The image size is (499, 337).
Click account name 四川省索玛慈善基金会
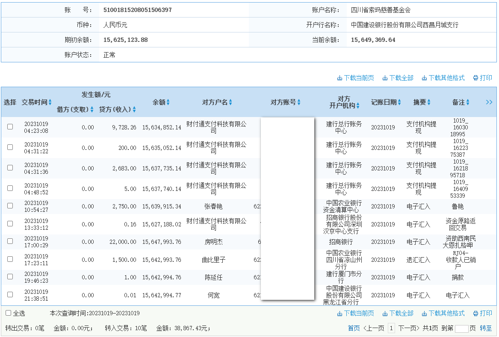click(381, 10)
